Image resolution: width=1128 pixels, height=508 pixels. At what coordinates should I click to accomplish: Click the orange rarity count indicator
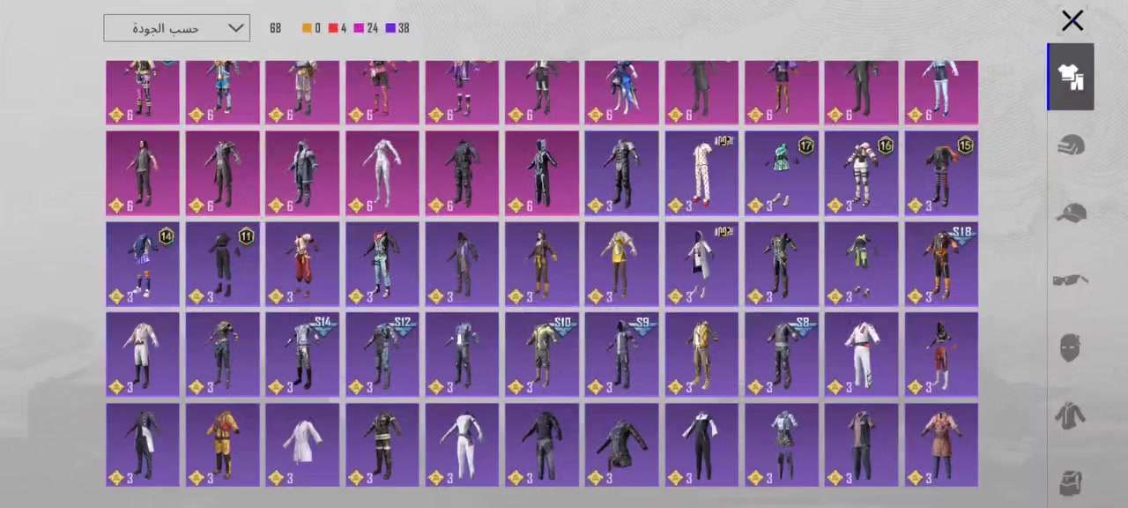click(311, 28)
